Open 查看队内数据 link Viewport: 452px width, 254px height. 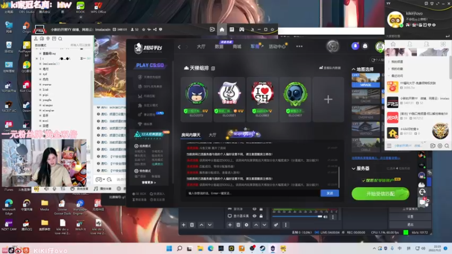[x=330, y=68]
